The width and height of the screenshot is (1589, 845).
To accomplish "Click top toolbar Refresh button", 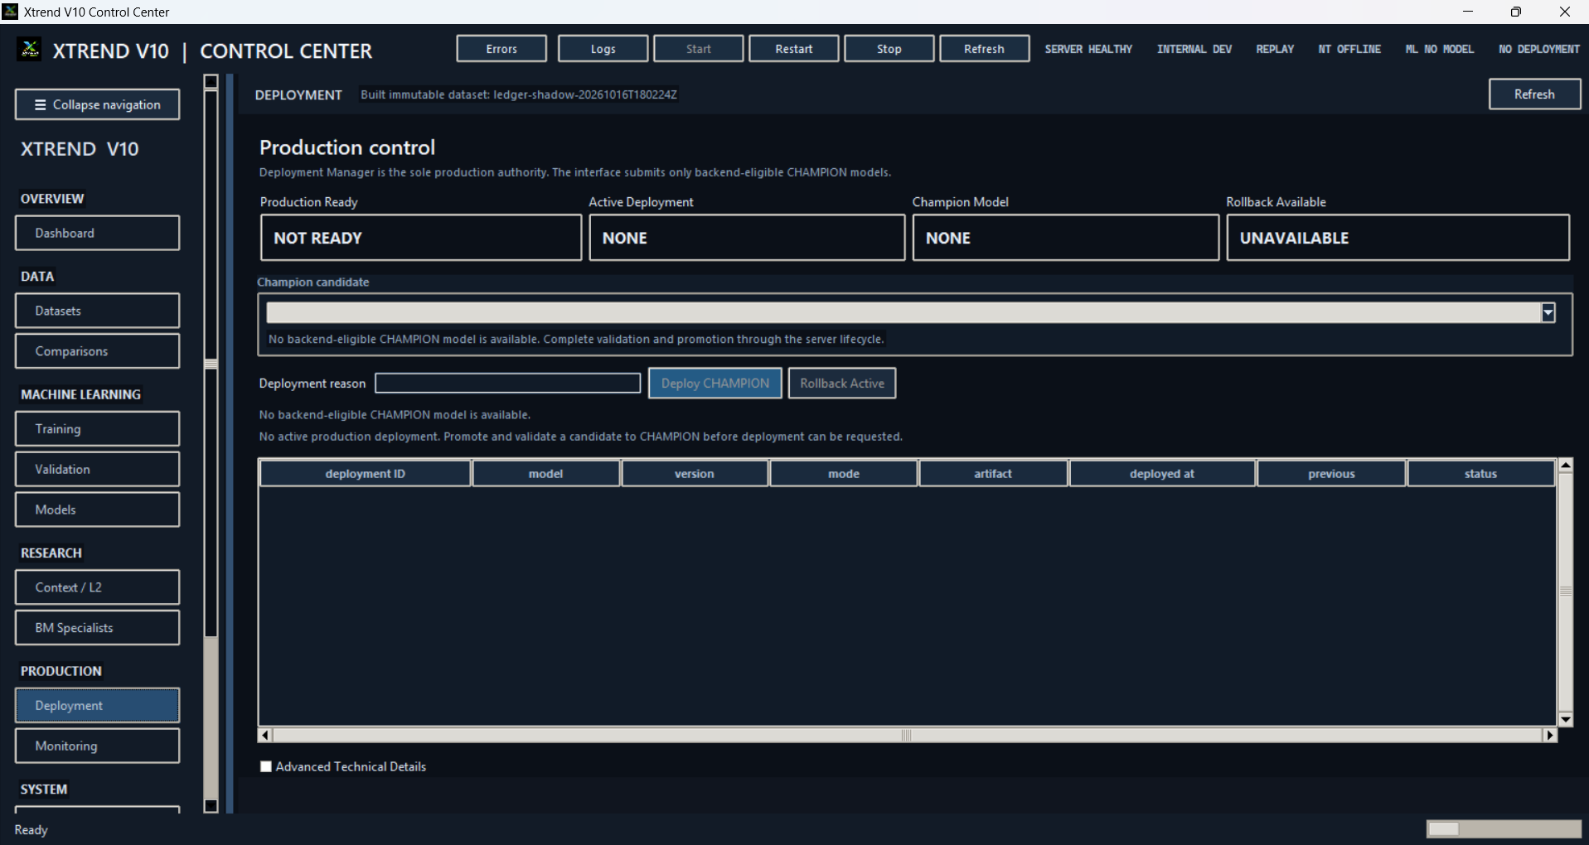I will point(984,49).
